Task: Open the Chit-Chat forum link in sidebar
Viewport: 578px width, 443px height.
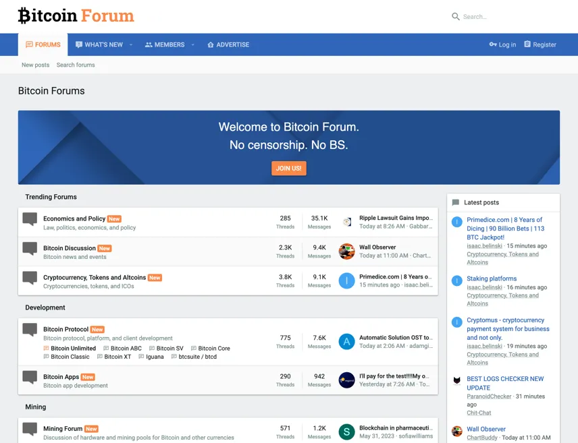Action: tap(479, 413)
